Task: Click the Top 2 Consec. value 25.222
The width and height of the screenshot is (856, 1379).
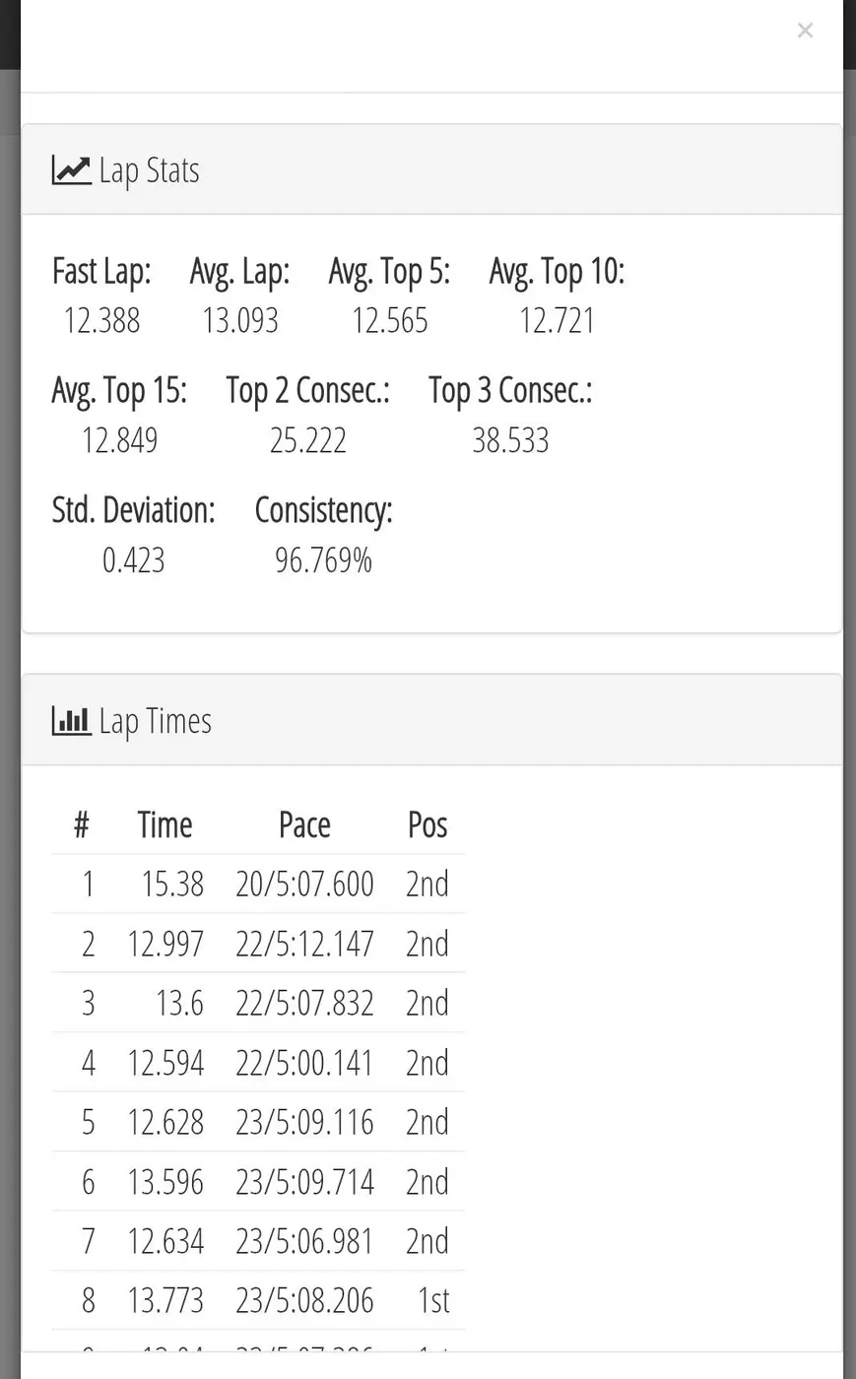Action: [x=308, y=440]
